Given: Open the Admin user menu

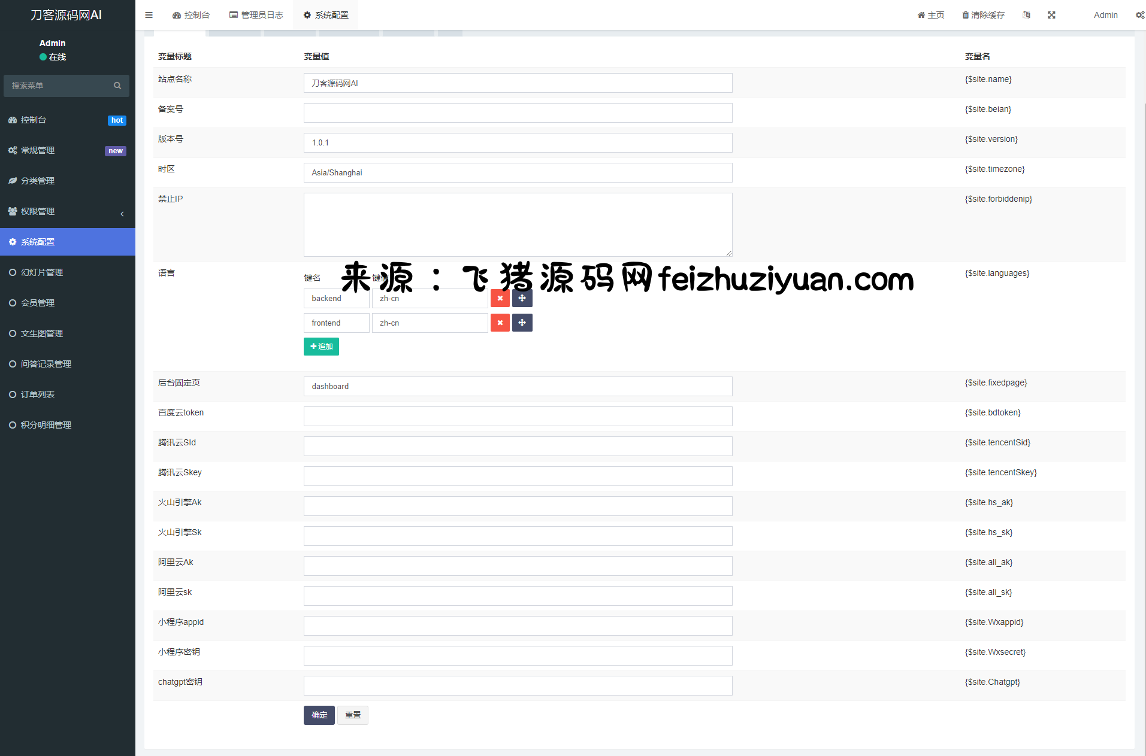Looking at the screenshot, I should point(1105,15).
